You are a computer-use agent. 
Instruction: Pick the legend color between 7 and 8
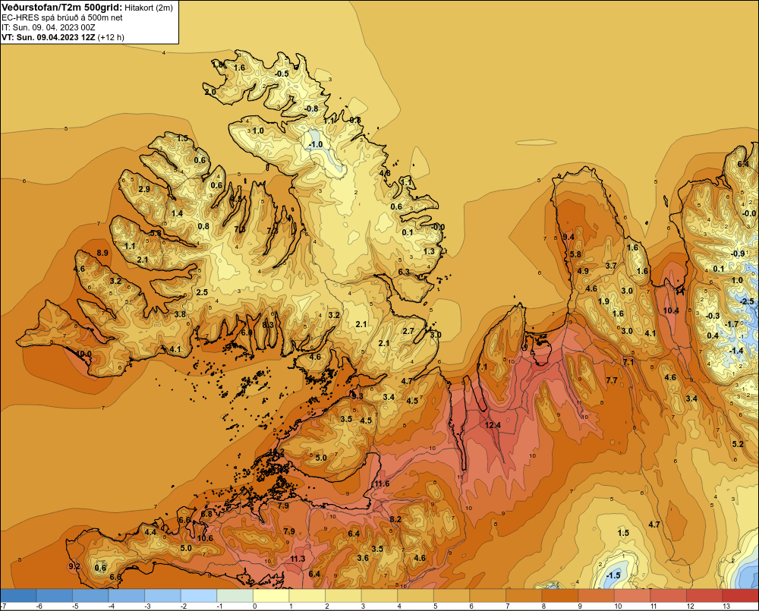click(524, 595)
